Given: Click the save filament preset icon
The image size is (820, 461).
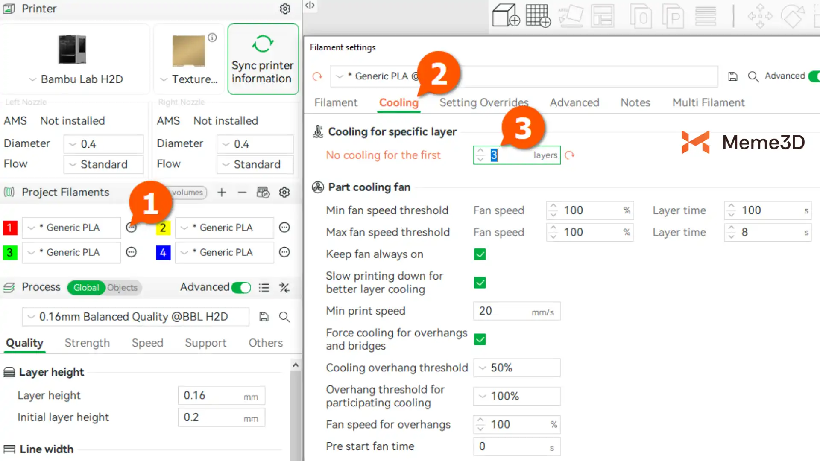Looking at the screenshot, I should (733, 76).
